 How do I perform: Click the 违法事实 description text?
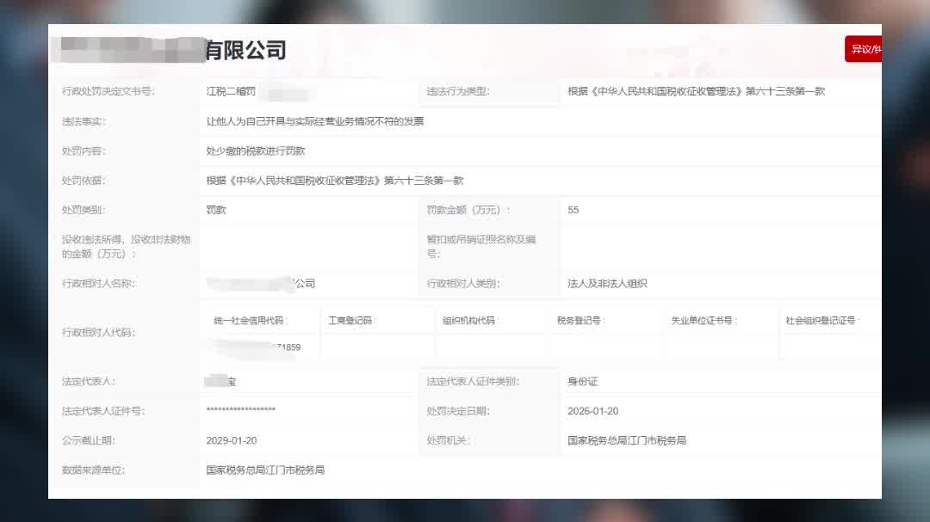tap(315, 121)
